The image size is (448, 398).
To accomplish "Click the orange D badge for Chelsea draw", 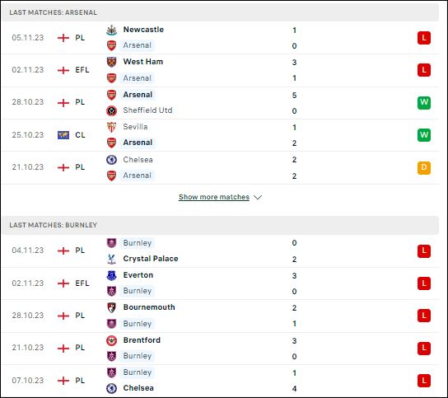I will [424, 168].
